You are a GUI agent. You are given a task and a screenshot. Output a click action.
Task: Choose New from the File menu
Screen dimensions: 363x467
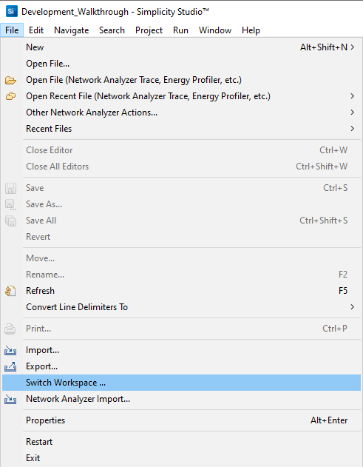coord(182,47)
